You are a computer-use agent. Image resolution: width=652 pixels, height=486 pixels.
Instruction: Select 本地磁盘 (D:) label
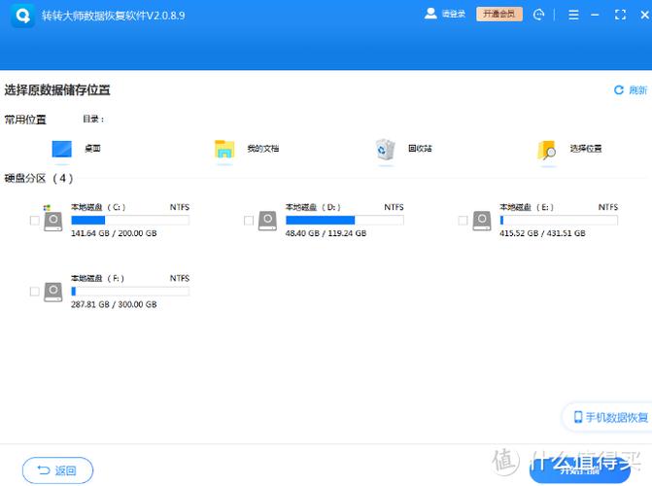click(313, 207)
